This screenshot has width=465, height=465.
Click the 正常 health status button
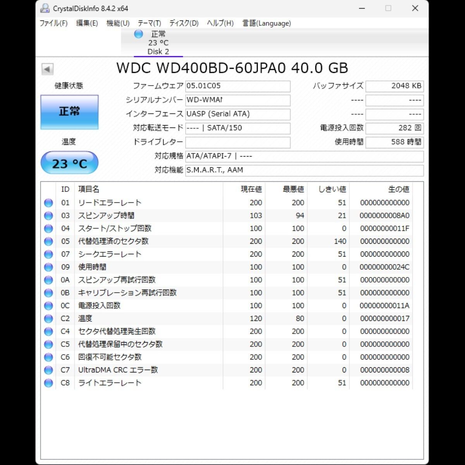69,112
